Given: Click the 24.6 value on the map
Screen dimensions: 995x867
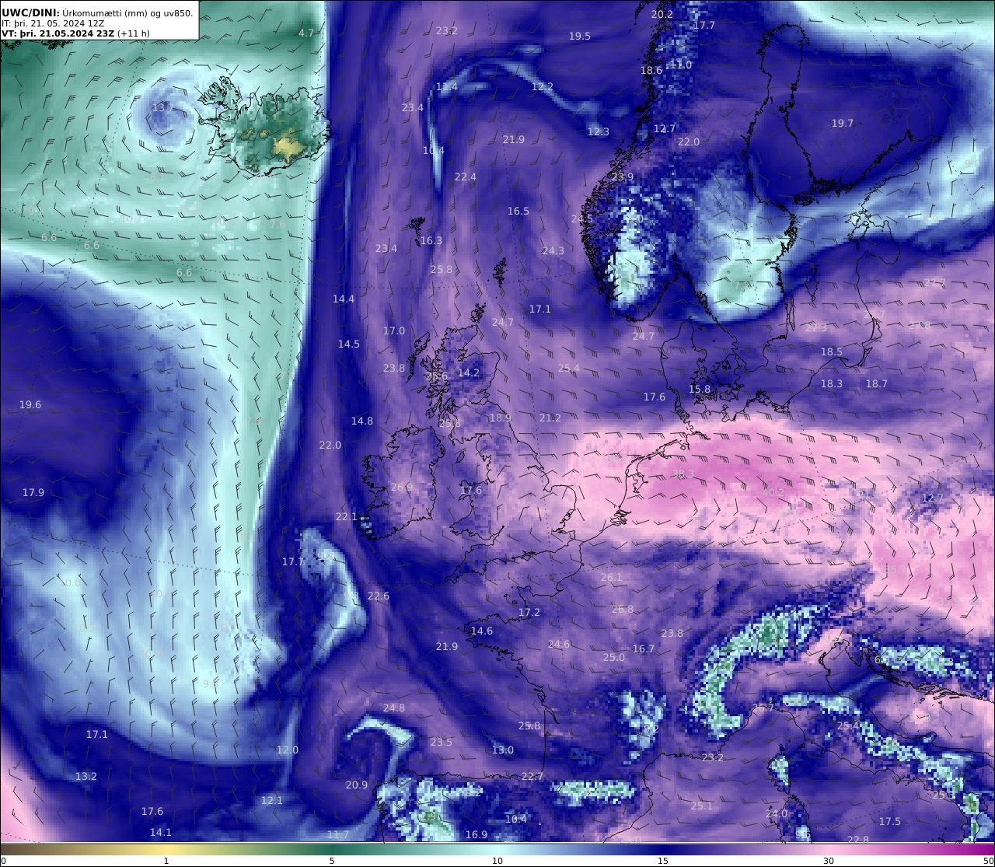Looking at the screenshot, I should coord(559,644).
